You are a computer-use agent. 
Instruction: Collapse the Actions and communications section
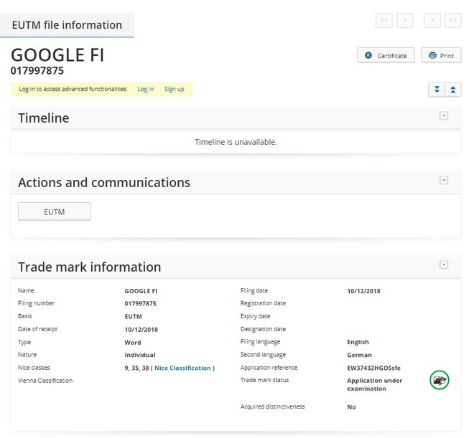click(x=444, y=180)
